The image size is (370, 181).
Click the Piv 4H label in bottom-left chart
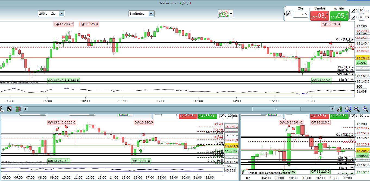(218, 143)
